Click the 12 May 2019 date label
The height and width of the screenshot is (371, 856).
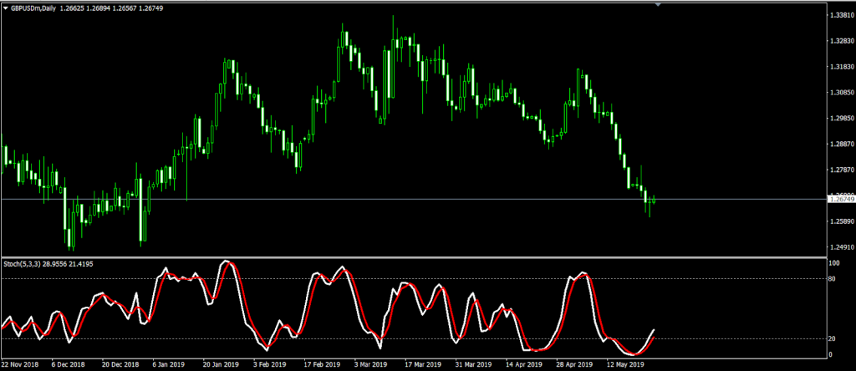tap(626, 364)
